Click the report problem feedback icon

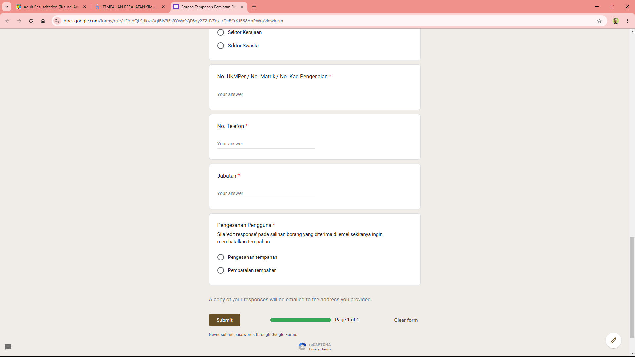(8, 347)
